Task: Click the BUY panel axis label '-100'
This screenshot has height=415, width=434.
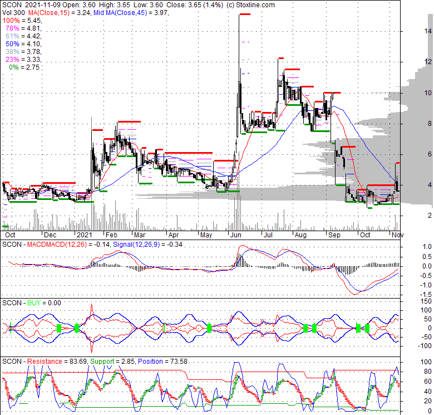Action: tap(425, 346)
